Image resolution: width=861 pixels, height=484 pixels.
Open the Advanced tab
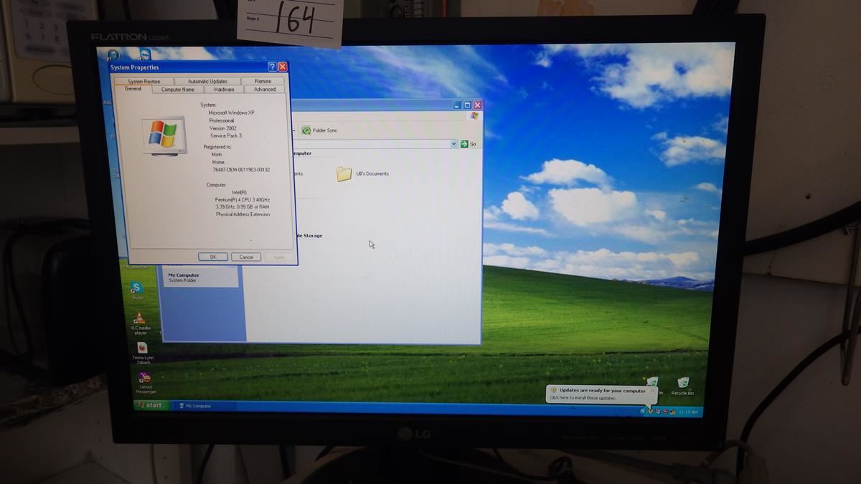(x=264, y=90)
